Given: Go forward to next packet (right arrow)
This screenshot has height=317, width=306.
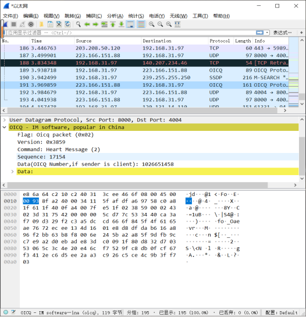Looking at the screenshot, I should point(95,24).
